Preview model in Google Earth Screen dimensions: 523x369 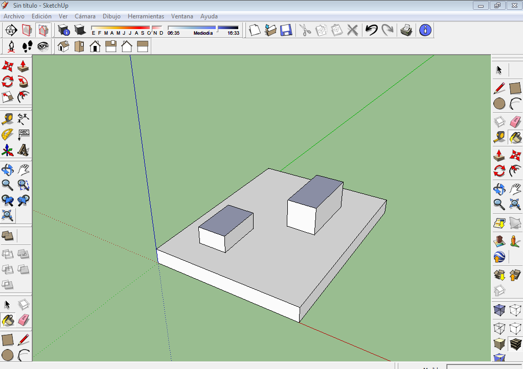499,257
